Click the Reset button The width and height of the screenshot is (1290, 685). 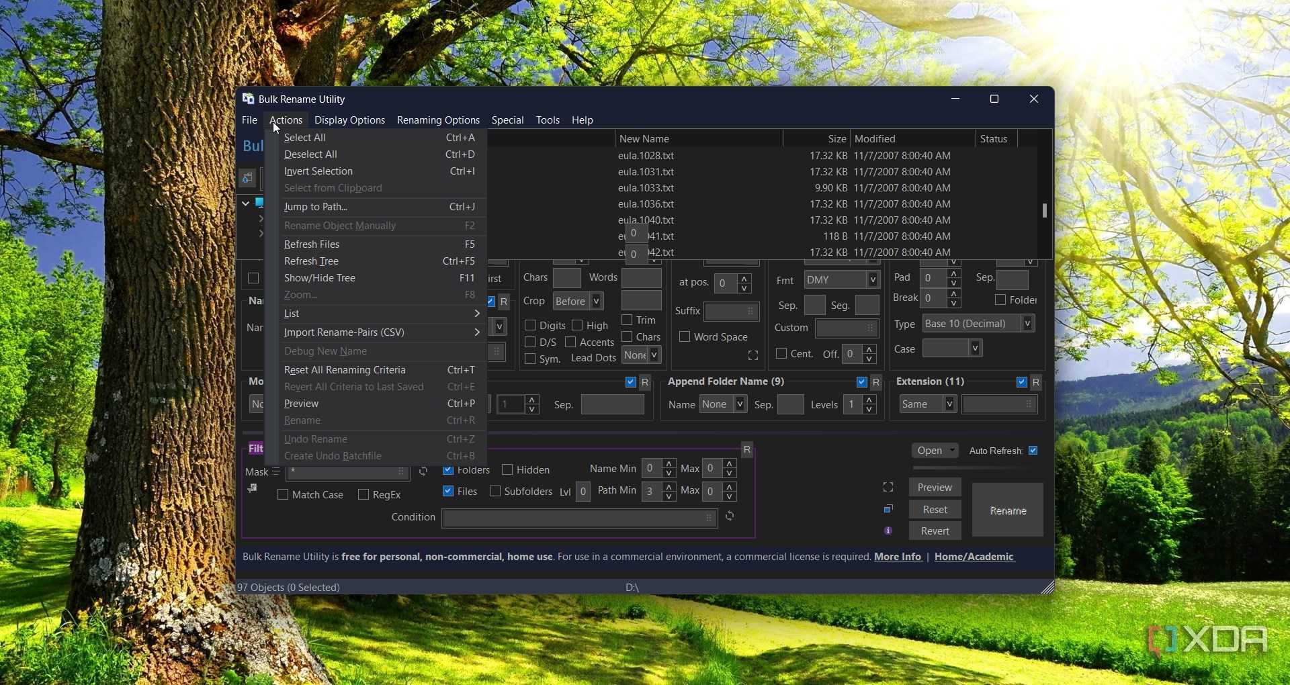(x=935, y=509)
